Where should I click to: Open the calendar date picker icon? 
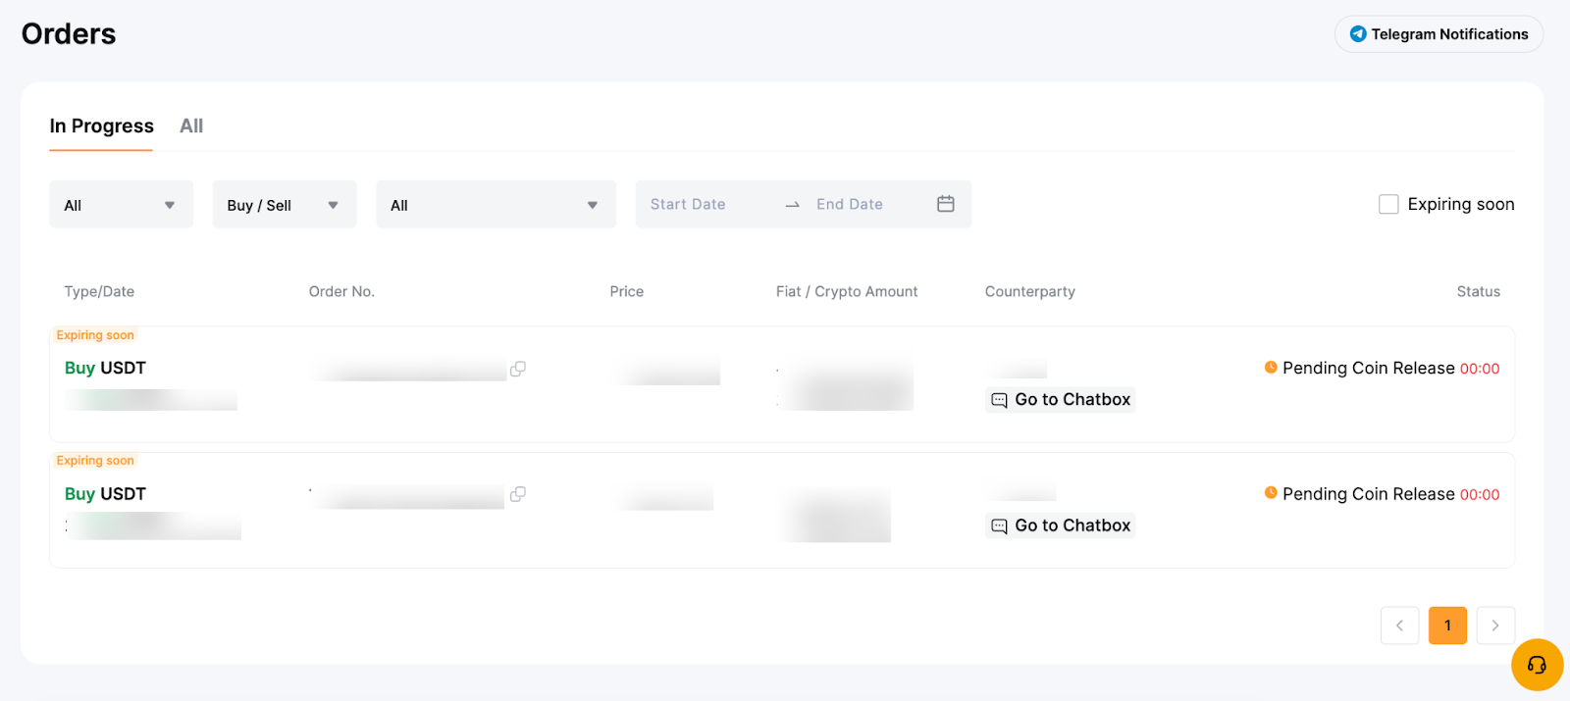point(945,204)
